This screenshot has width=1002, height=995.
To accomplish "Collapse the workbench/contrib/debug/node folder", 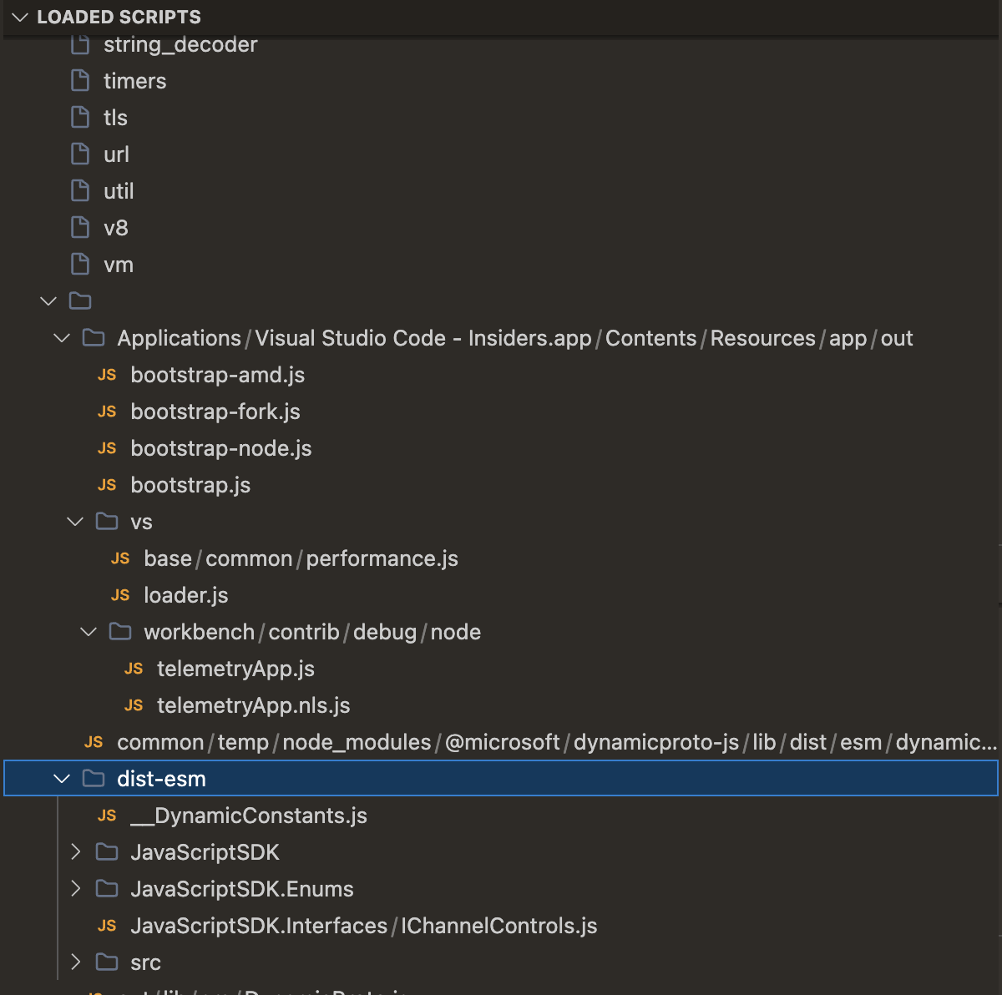I will [89, 632].
